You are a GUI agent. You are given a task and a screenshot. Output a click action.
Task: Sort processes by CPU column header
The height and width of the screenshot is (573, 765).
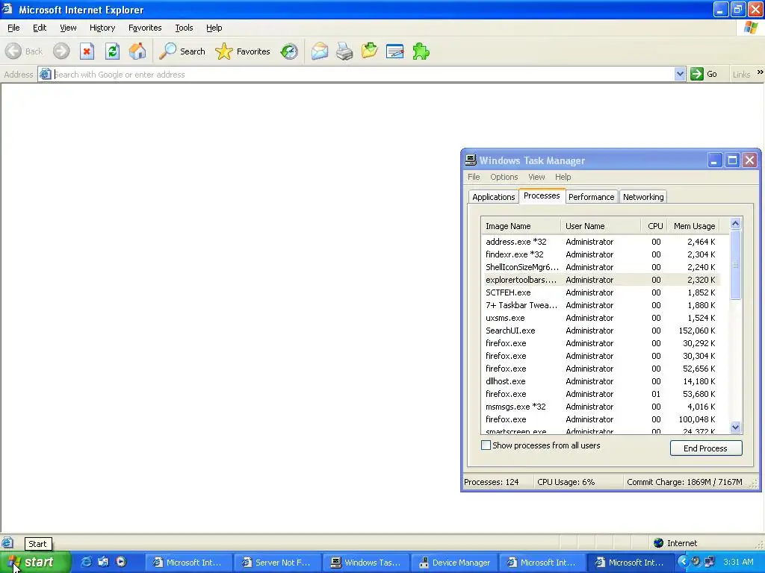654,226
